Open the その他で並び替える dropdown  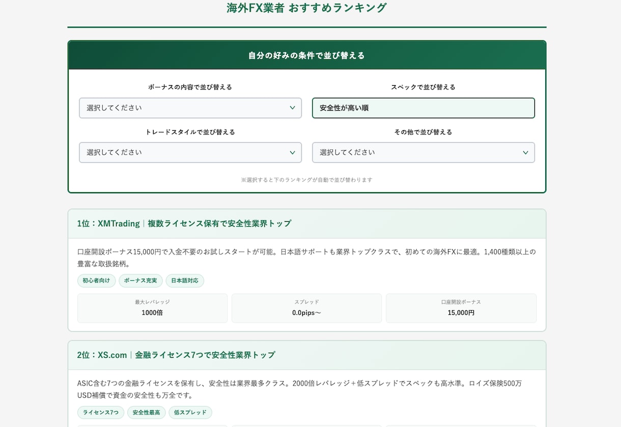(x=424, y=152)
